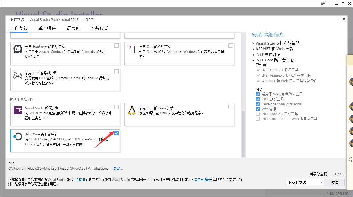Image resolution: width=353 pixels, height=197 pixels.
Task: Click the 安装详细信息 heading
Action: [268, 35]
